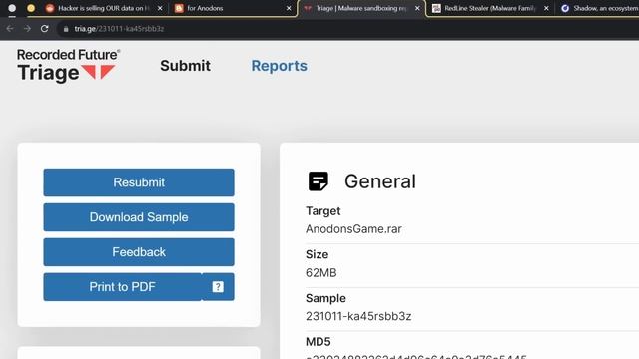Click the sample ID 231011-ka45rsbb3z
Screen dimensions: 639x359
click(358, 316)
